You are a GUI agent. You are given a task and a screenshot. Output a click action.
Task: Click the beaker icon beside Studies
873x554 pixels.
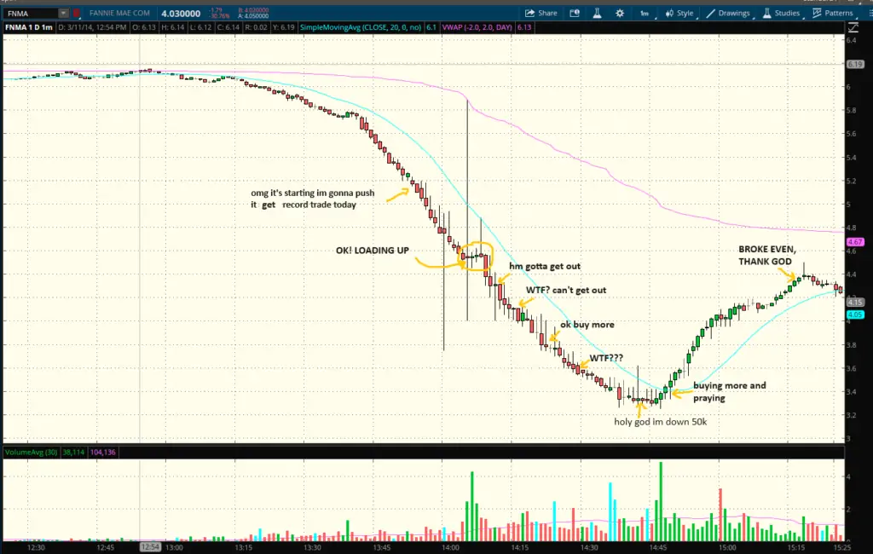click(766, 13)
